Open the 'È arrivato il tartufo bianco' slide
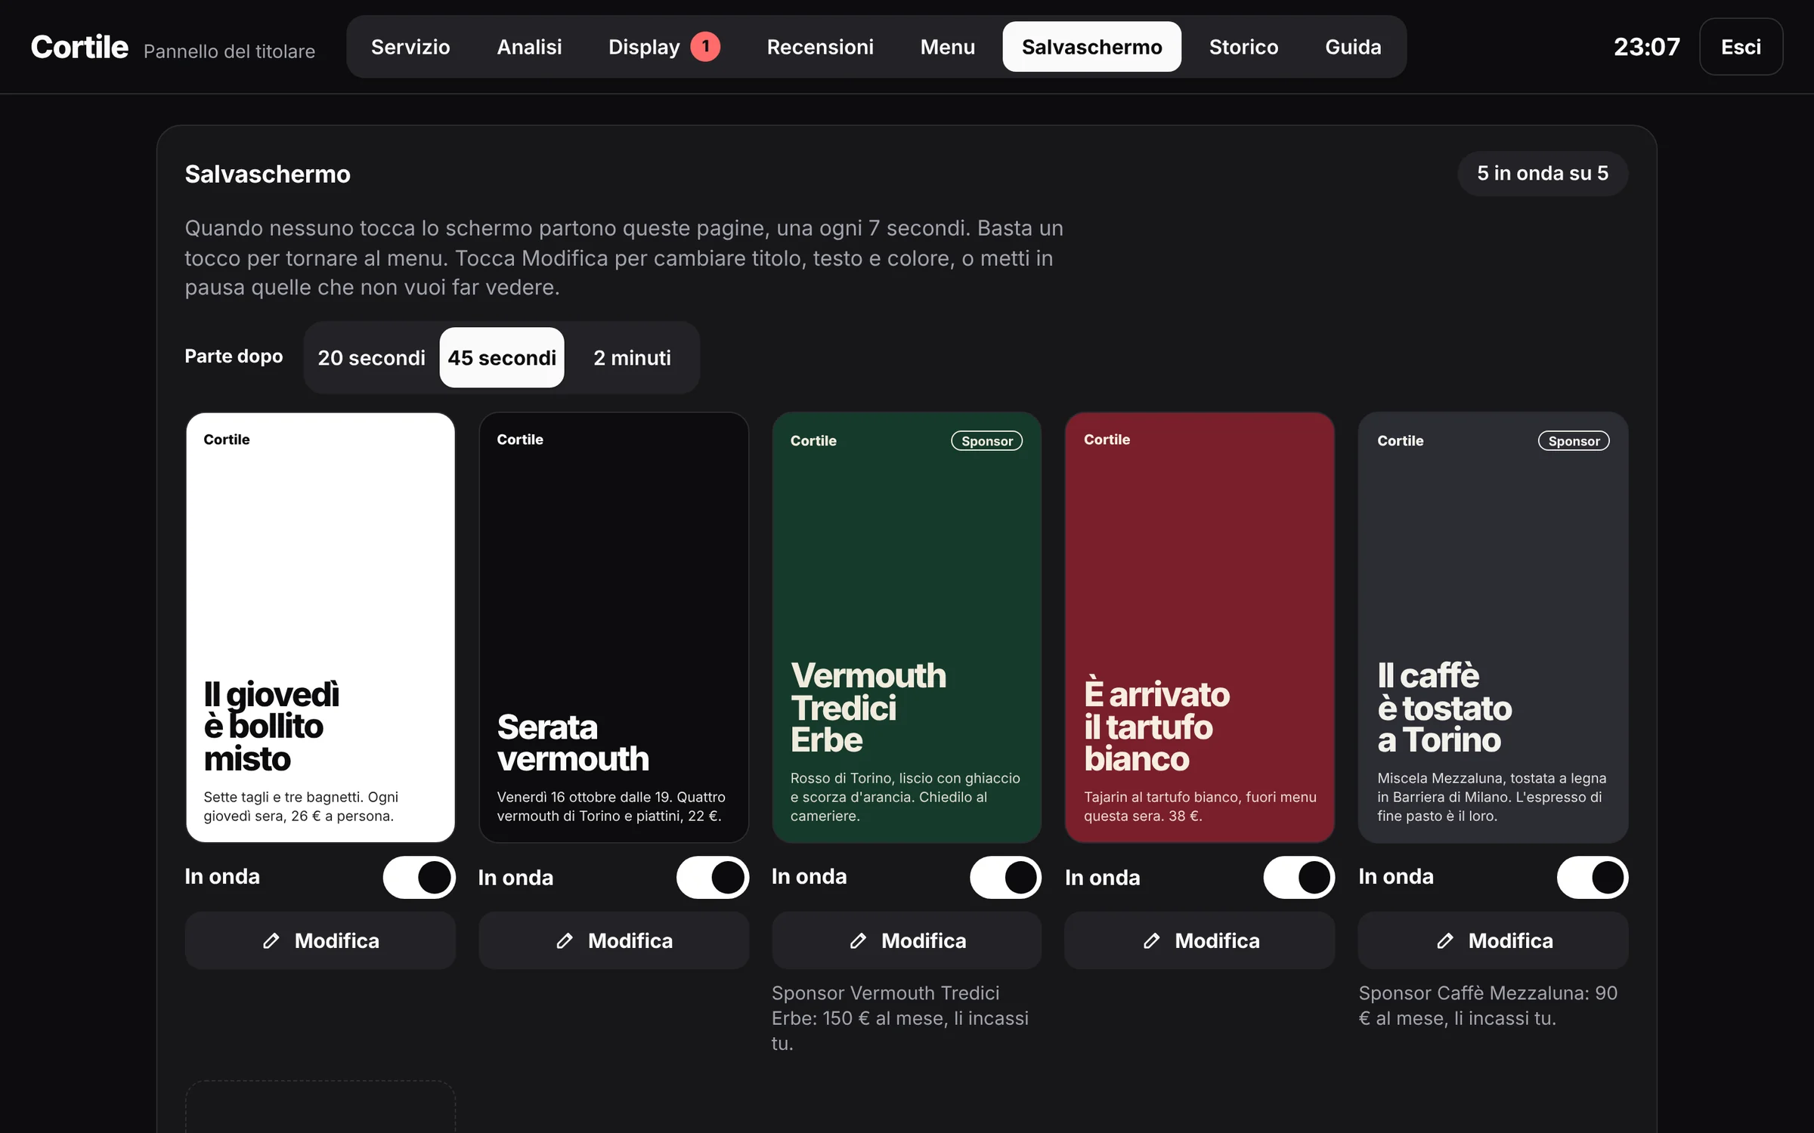Screen dimensions: 1814x1133 point(1200,627)
